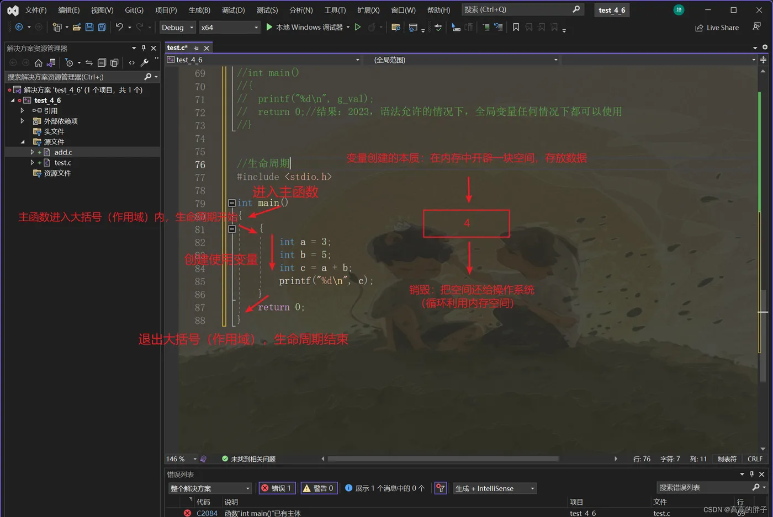The width and height of the screenshot is (773, 517).
Task: Expand the 引用 node in Solution Explorer
Action: (x=22, y=110)
